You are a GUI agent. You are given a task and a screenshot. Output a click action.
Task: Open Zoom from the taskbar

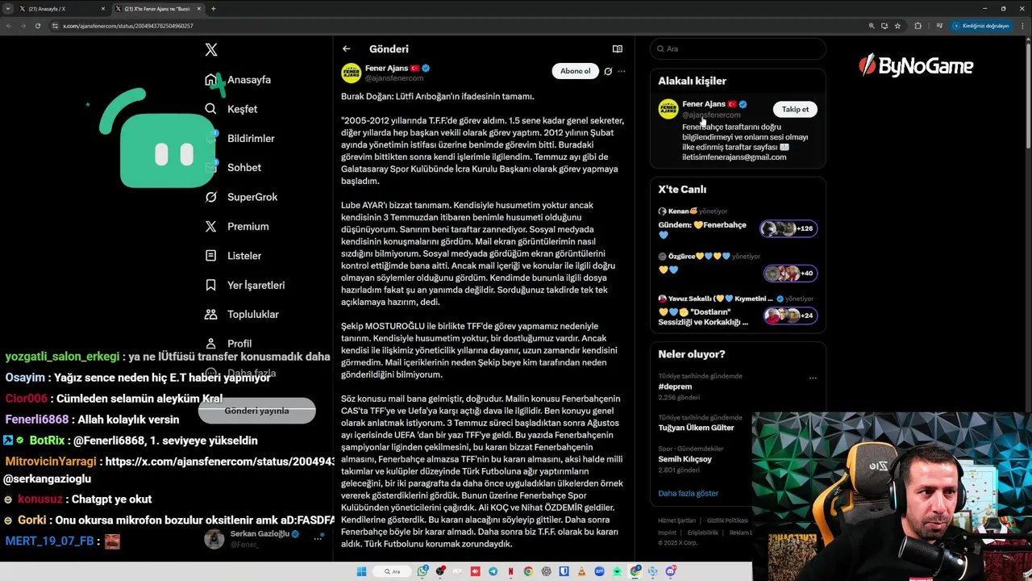tap(599, 571)
